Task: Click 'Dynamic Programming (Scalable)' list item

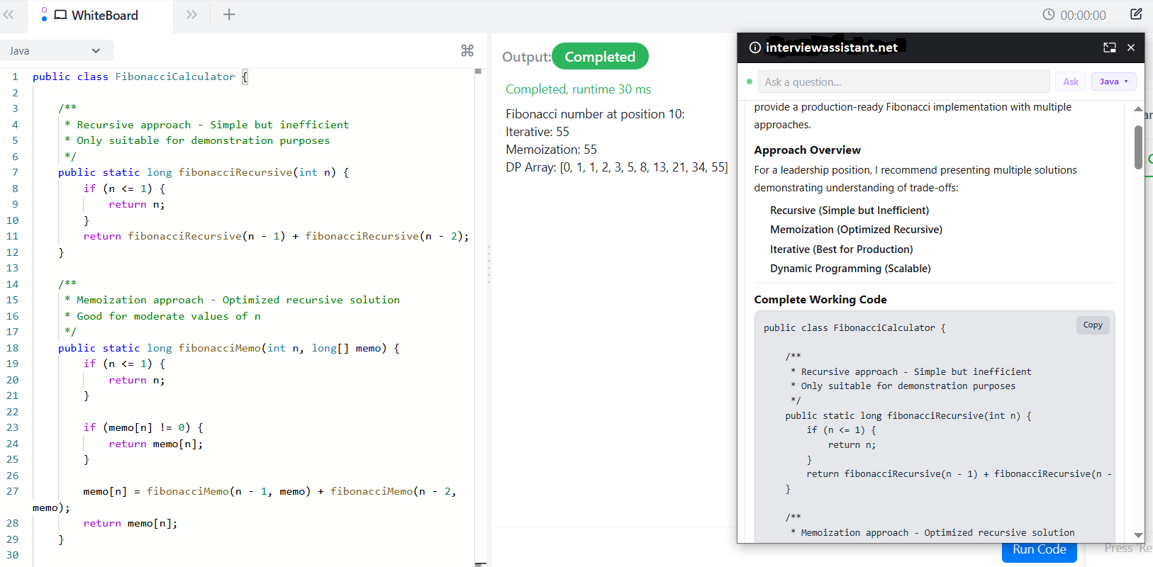Action: (850, 269)
